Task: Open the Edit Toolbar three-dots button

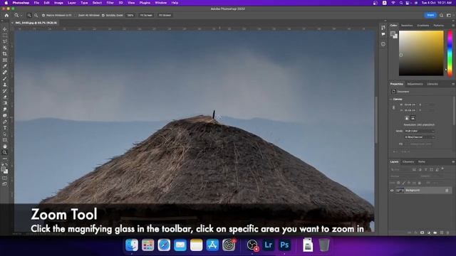Action: [x=5, y=159]
